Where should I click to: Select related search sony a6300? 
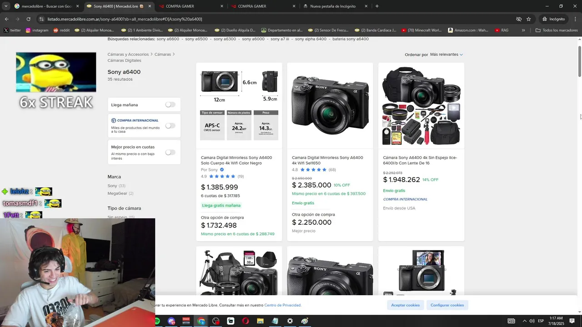[225, 39]
